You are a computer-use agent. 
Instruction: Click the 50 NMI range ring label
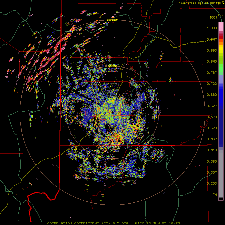[x=112, y=66]
